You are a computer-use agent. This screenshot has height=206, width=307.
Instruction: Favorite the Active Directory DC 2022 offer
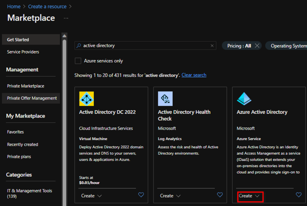(141, 195)
